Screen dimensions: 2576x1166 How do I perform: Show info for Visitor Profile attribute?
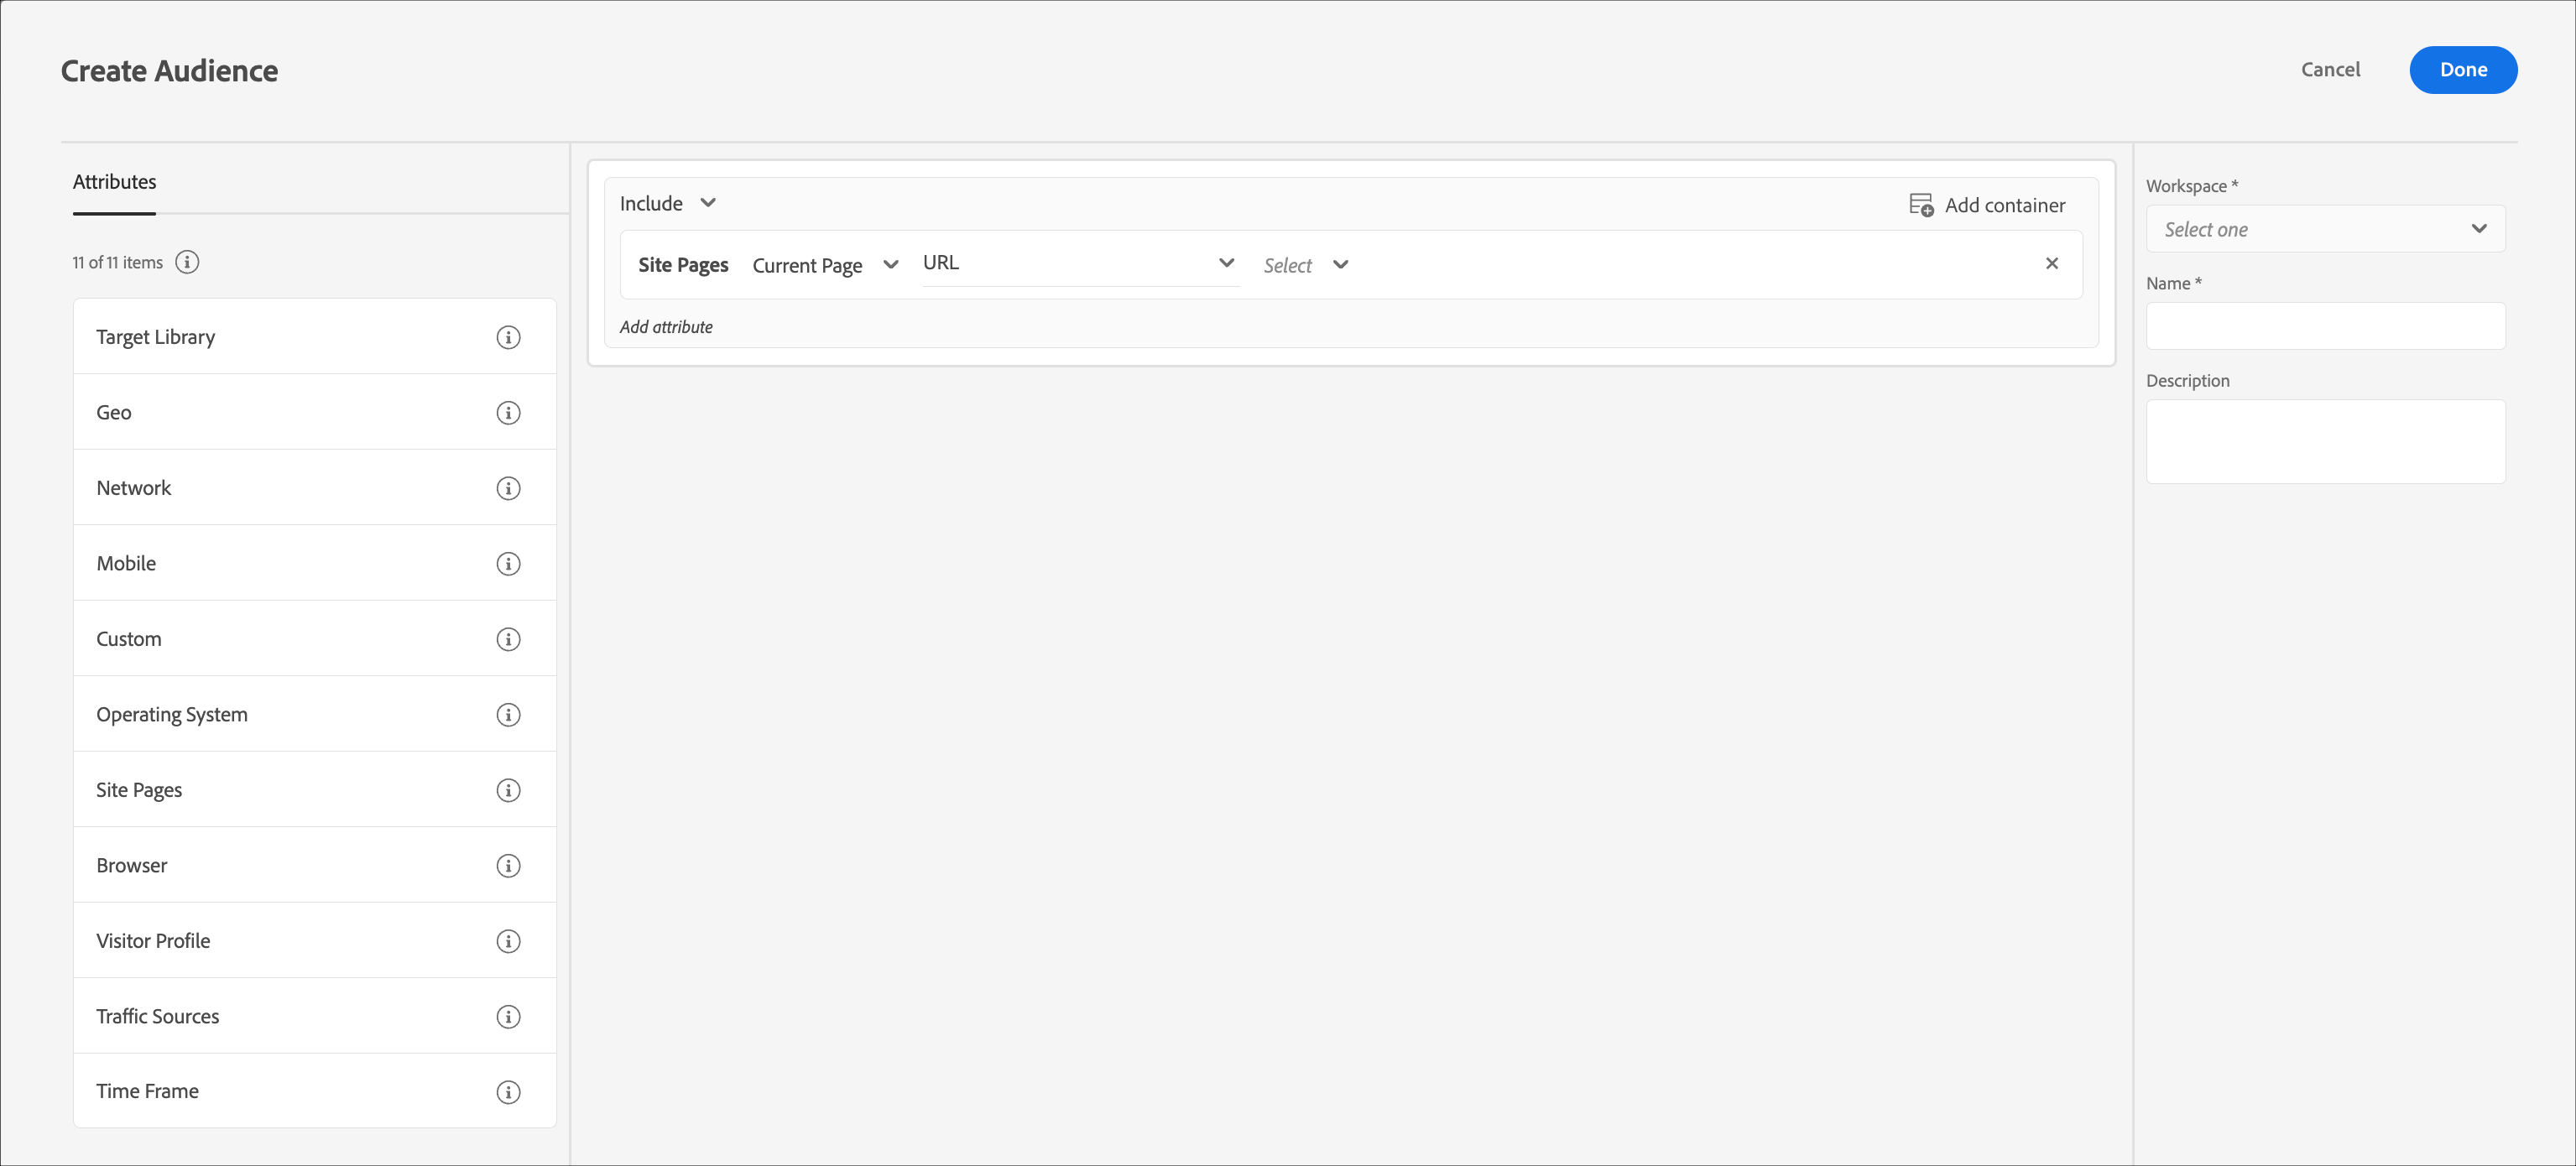(508, 941)
